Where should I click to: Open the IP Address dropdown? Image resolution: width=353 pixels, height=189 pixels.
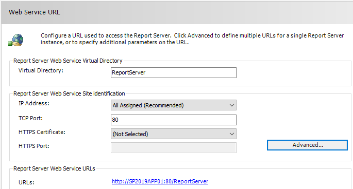click(x=174, y=105)
